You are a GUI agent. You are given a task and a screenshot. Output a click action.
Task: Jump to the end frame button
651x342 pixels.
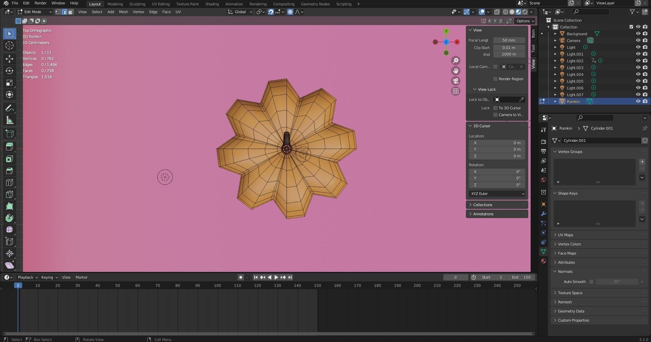tap(290, 277)
